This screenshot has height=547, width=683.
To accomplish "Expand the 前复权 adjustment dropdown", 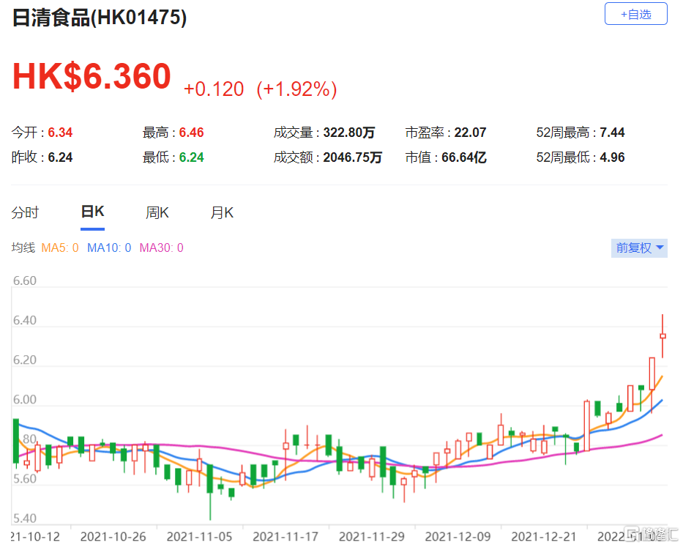I will pos(639,248).
